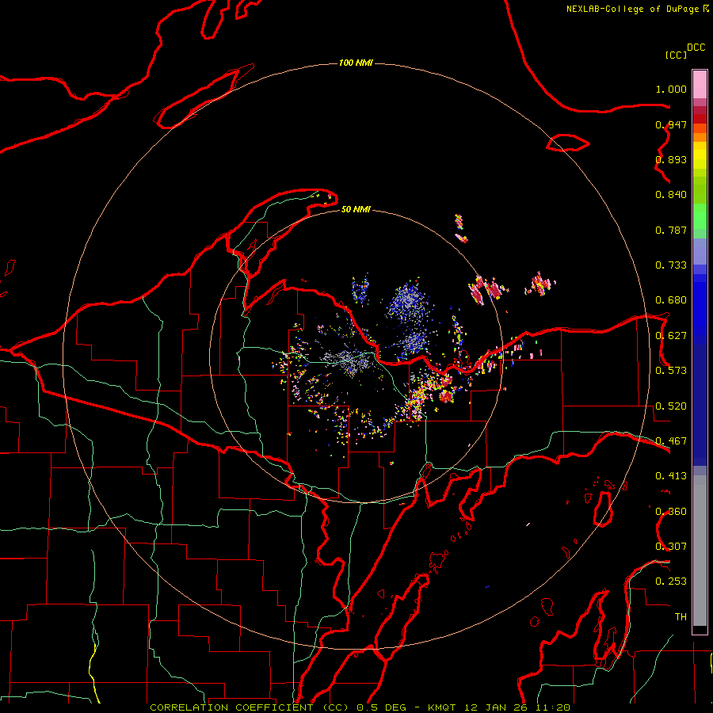Click the 0.253 scale value

coord(671,581)
